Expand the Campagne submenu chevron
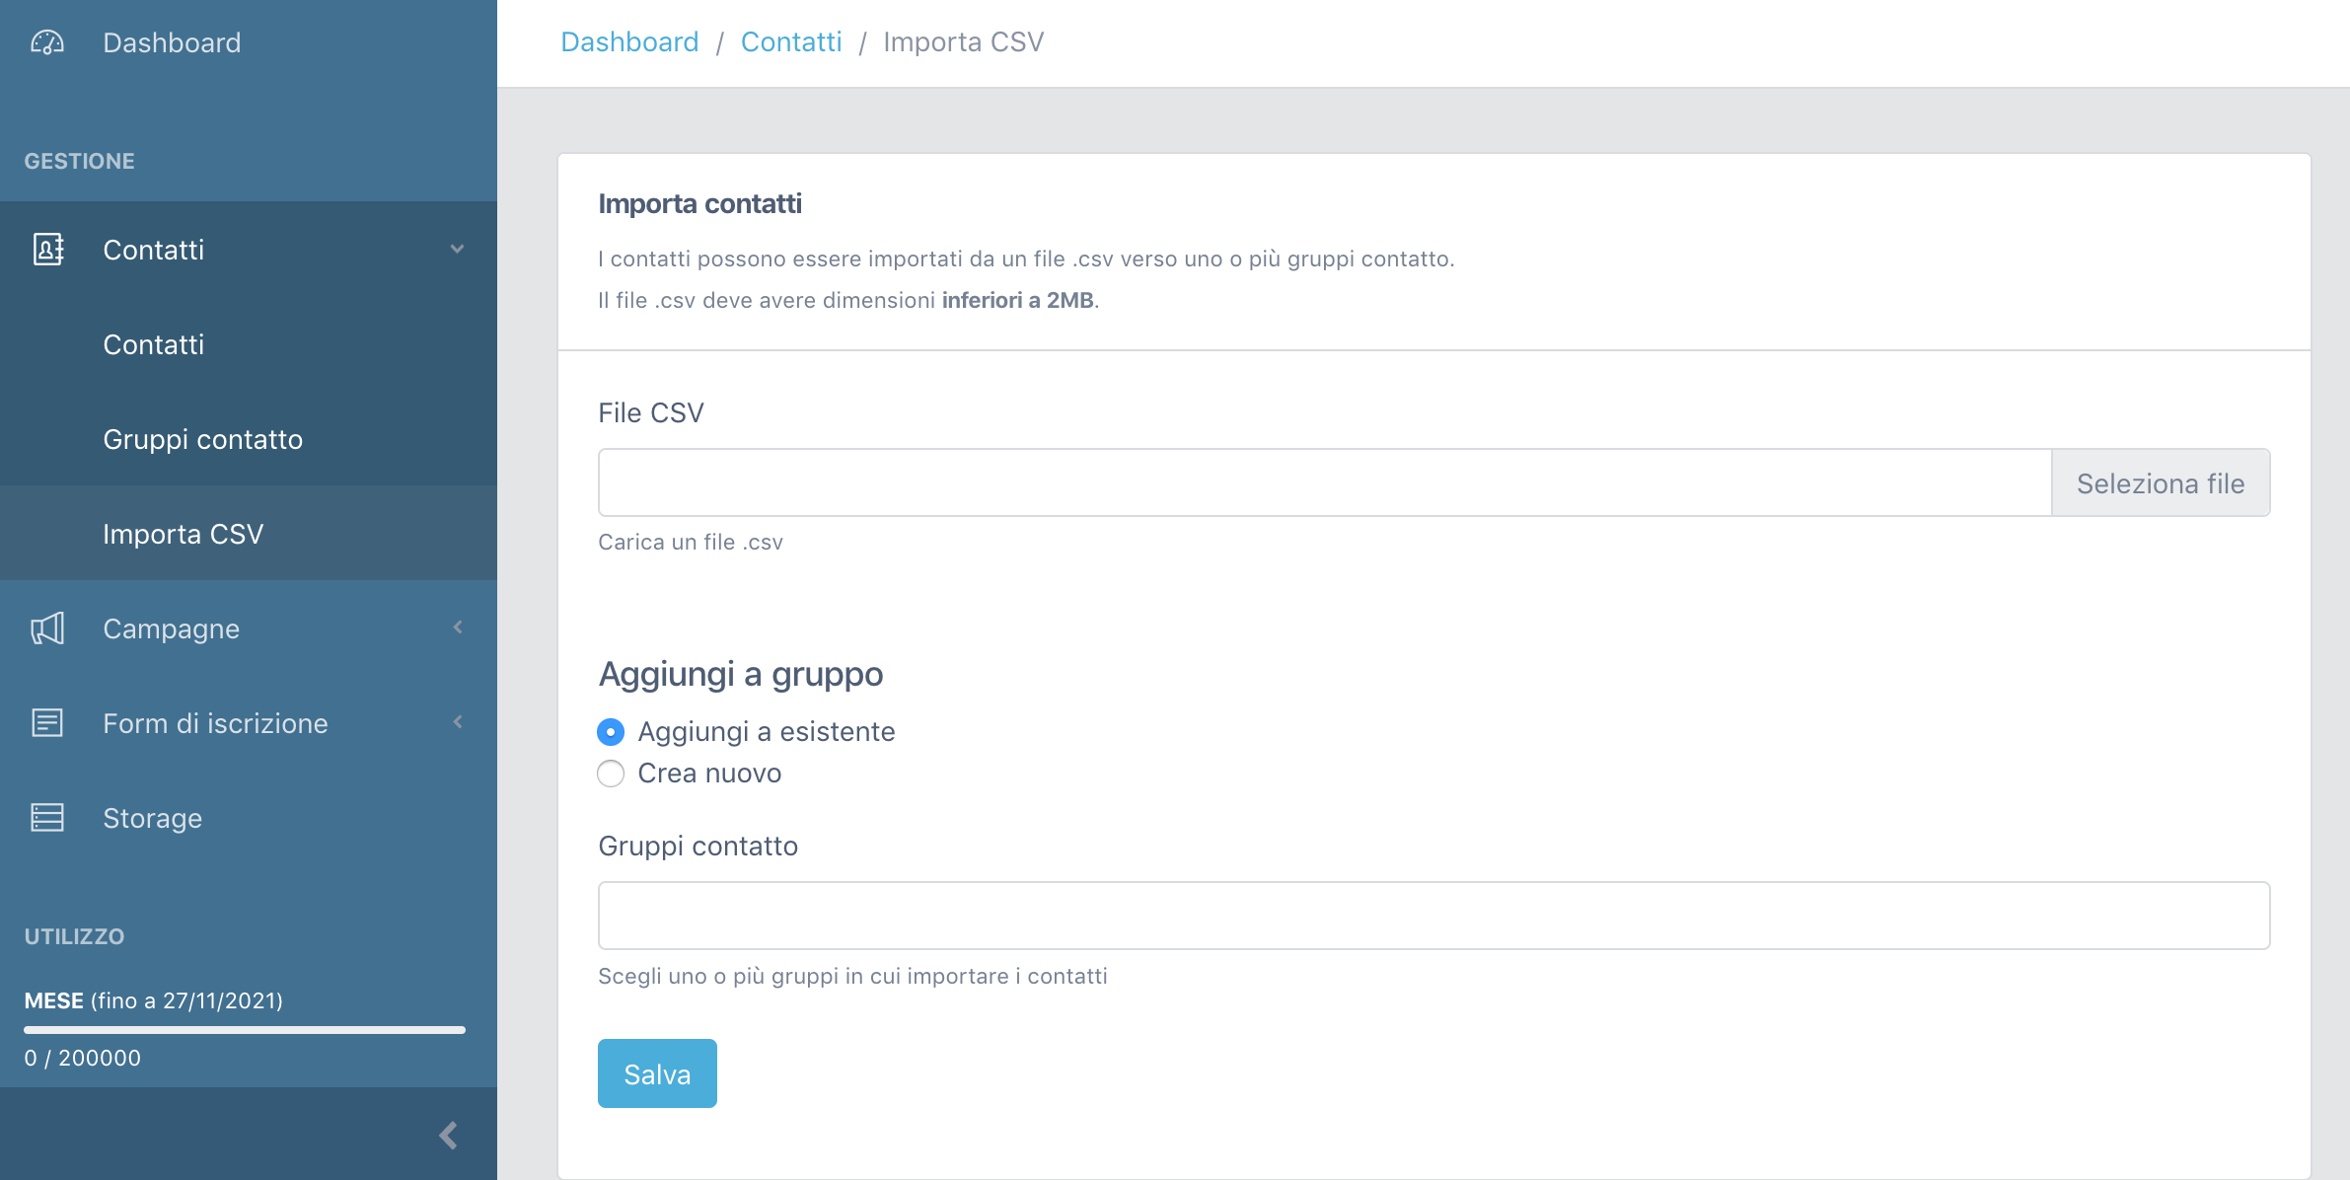This screenshot has width=2350, height=1180. pyautogui.click(x=458, y=627)
